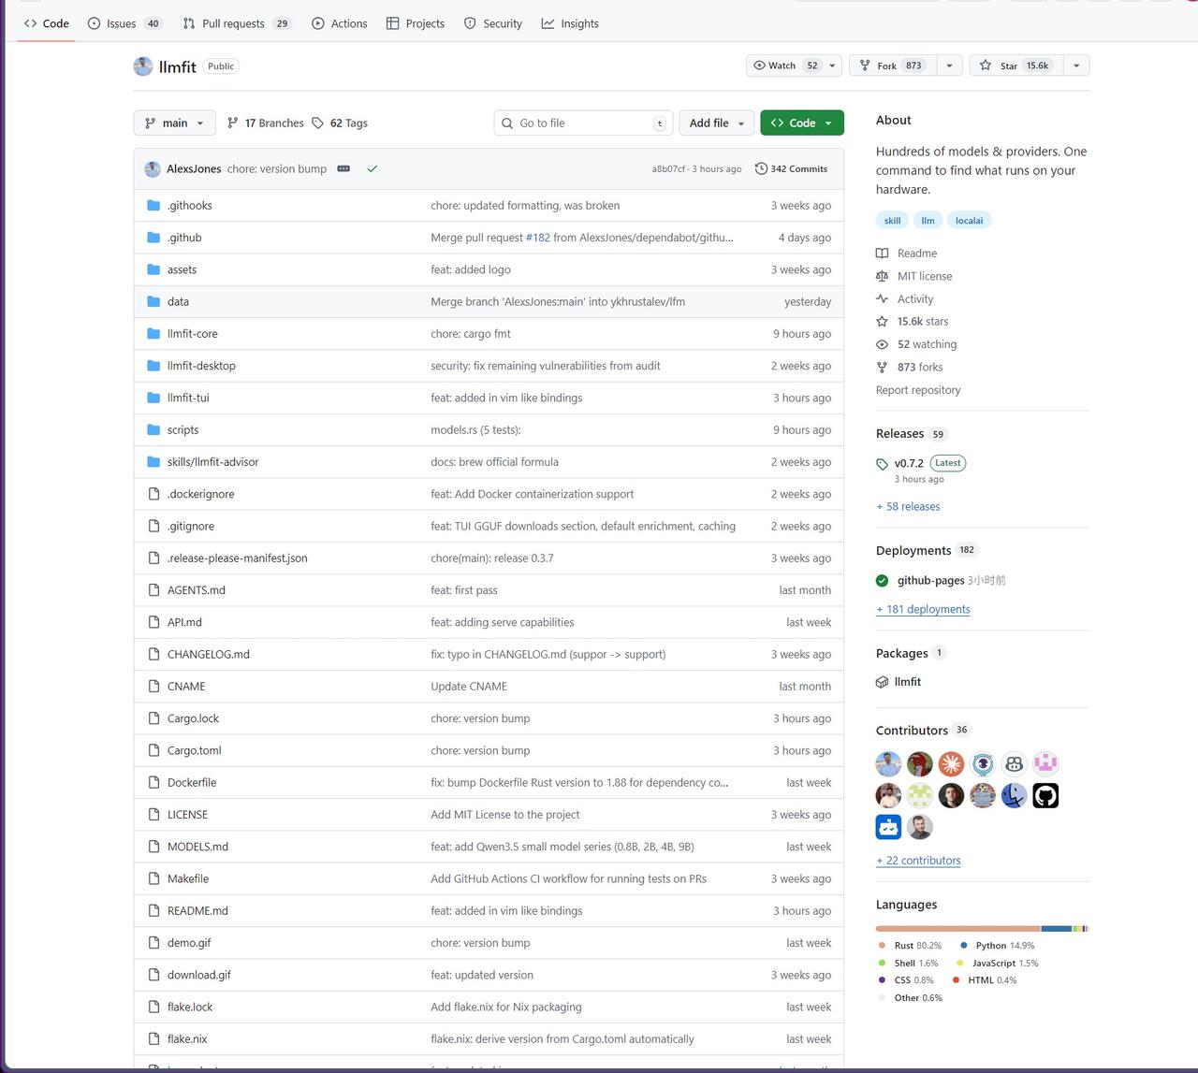Open the main branch selector dropdown
This screenshot has height=1073, width=1198.
175,123
